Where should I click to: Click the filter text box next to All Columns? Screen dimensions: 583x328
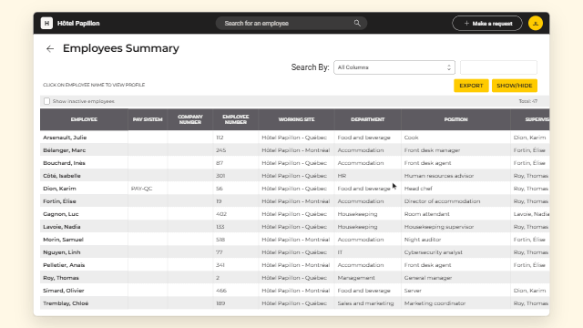point(498,67)
